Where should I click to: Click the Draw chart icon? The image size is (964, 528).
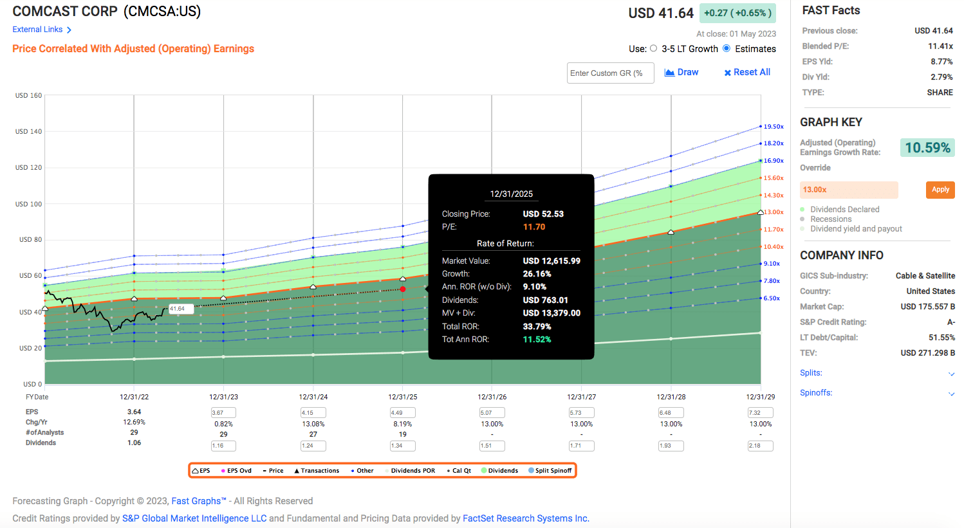click(x=669, y=73)
